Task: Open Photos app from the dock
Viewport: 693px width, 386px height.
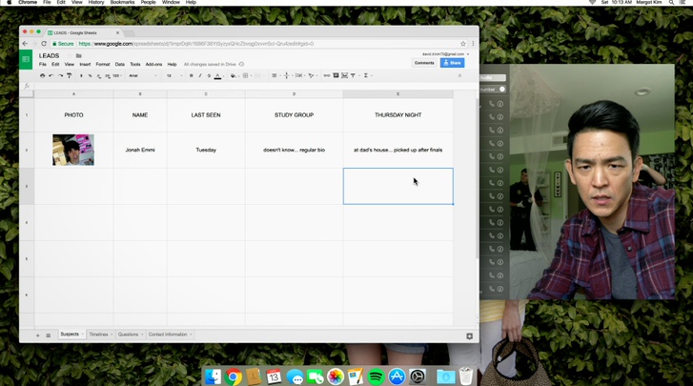Action: [x=336, y=376]
